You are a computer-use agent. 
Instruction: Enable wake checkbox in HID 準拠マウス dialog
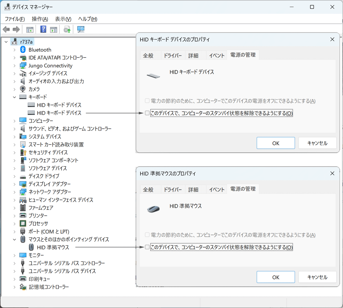click(x=147, y=247)
